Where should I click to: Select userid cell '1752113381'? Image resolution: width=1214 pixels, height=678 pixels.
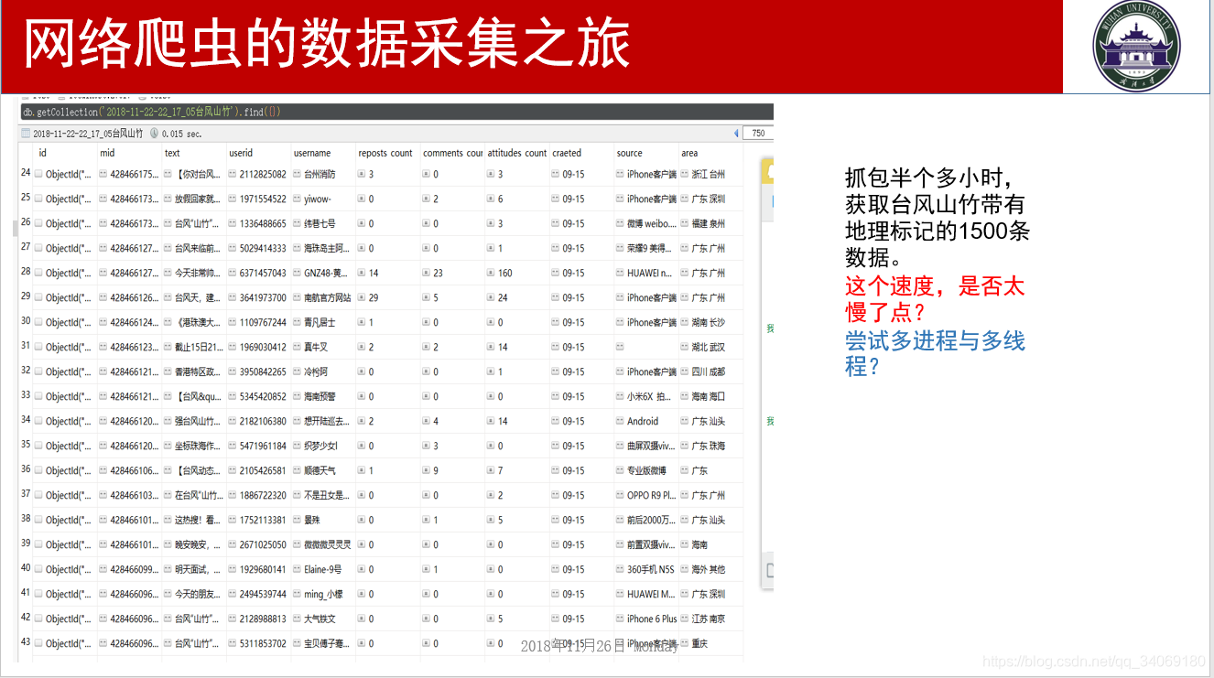pos(263,520)
